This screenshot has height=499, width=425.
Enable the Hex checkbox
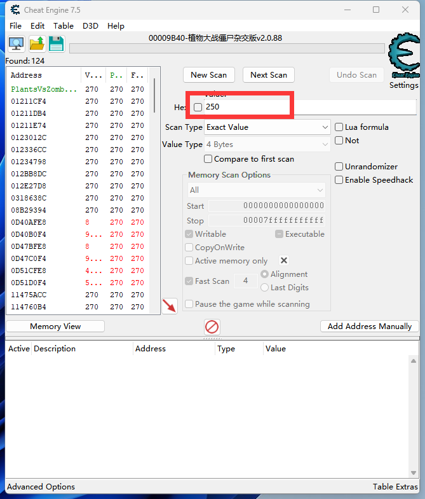coord(198,107)
